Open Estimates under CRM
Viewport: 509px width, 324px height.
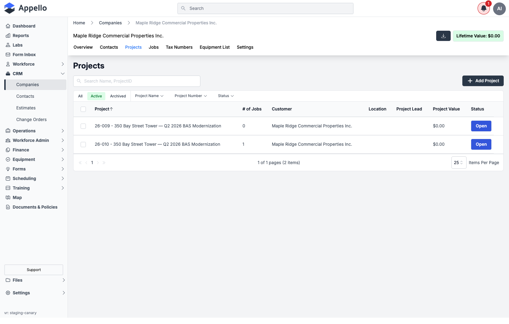(26, 108)
